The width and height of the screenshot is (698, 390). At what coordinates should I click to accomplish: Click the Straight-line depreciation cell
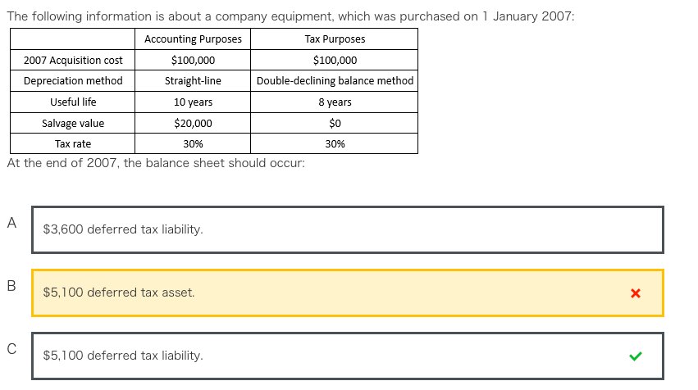pos(193,81)
